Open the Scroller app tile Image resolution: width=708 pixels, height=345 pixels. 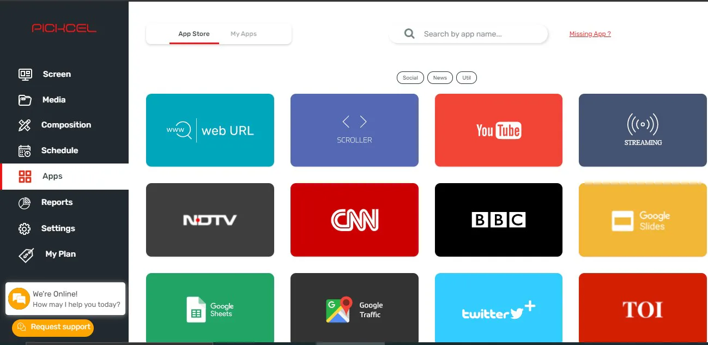point(354,130)
